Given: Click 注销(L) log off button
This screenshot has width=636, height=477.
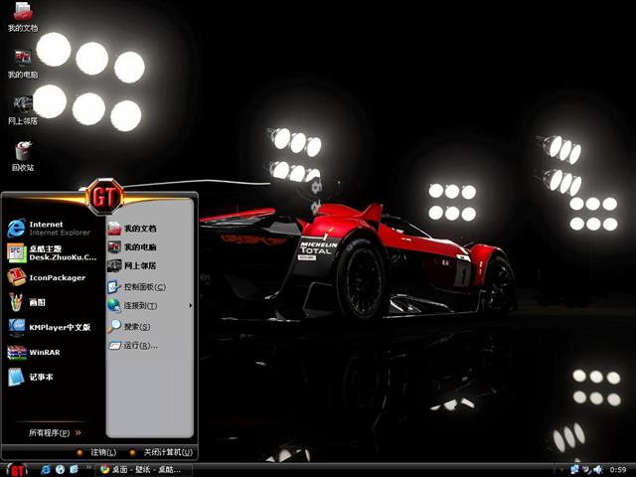Looking at the screenshot, I should [96, 452].
